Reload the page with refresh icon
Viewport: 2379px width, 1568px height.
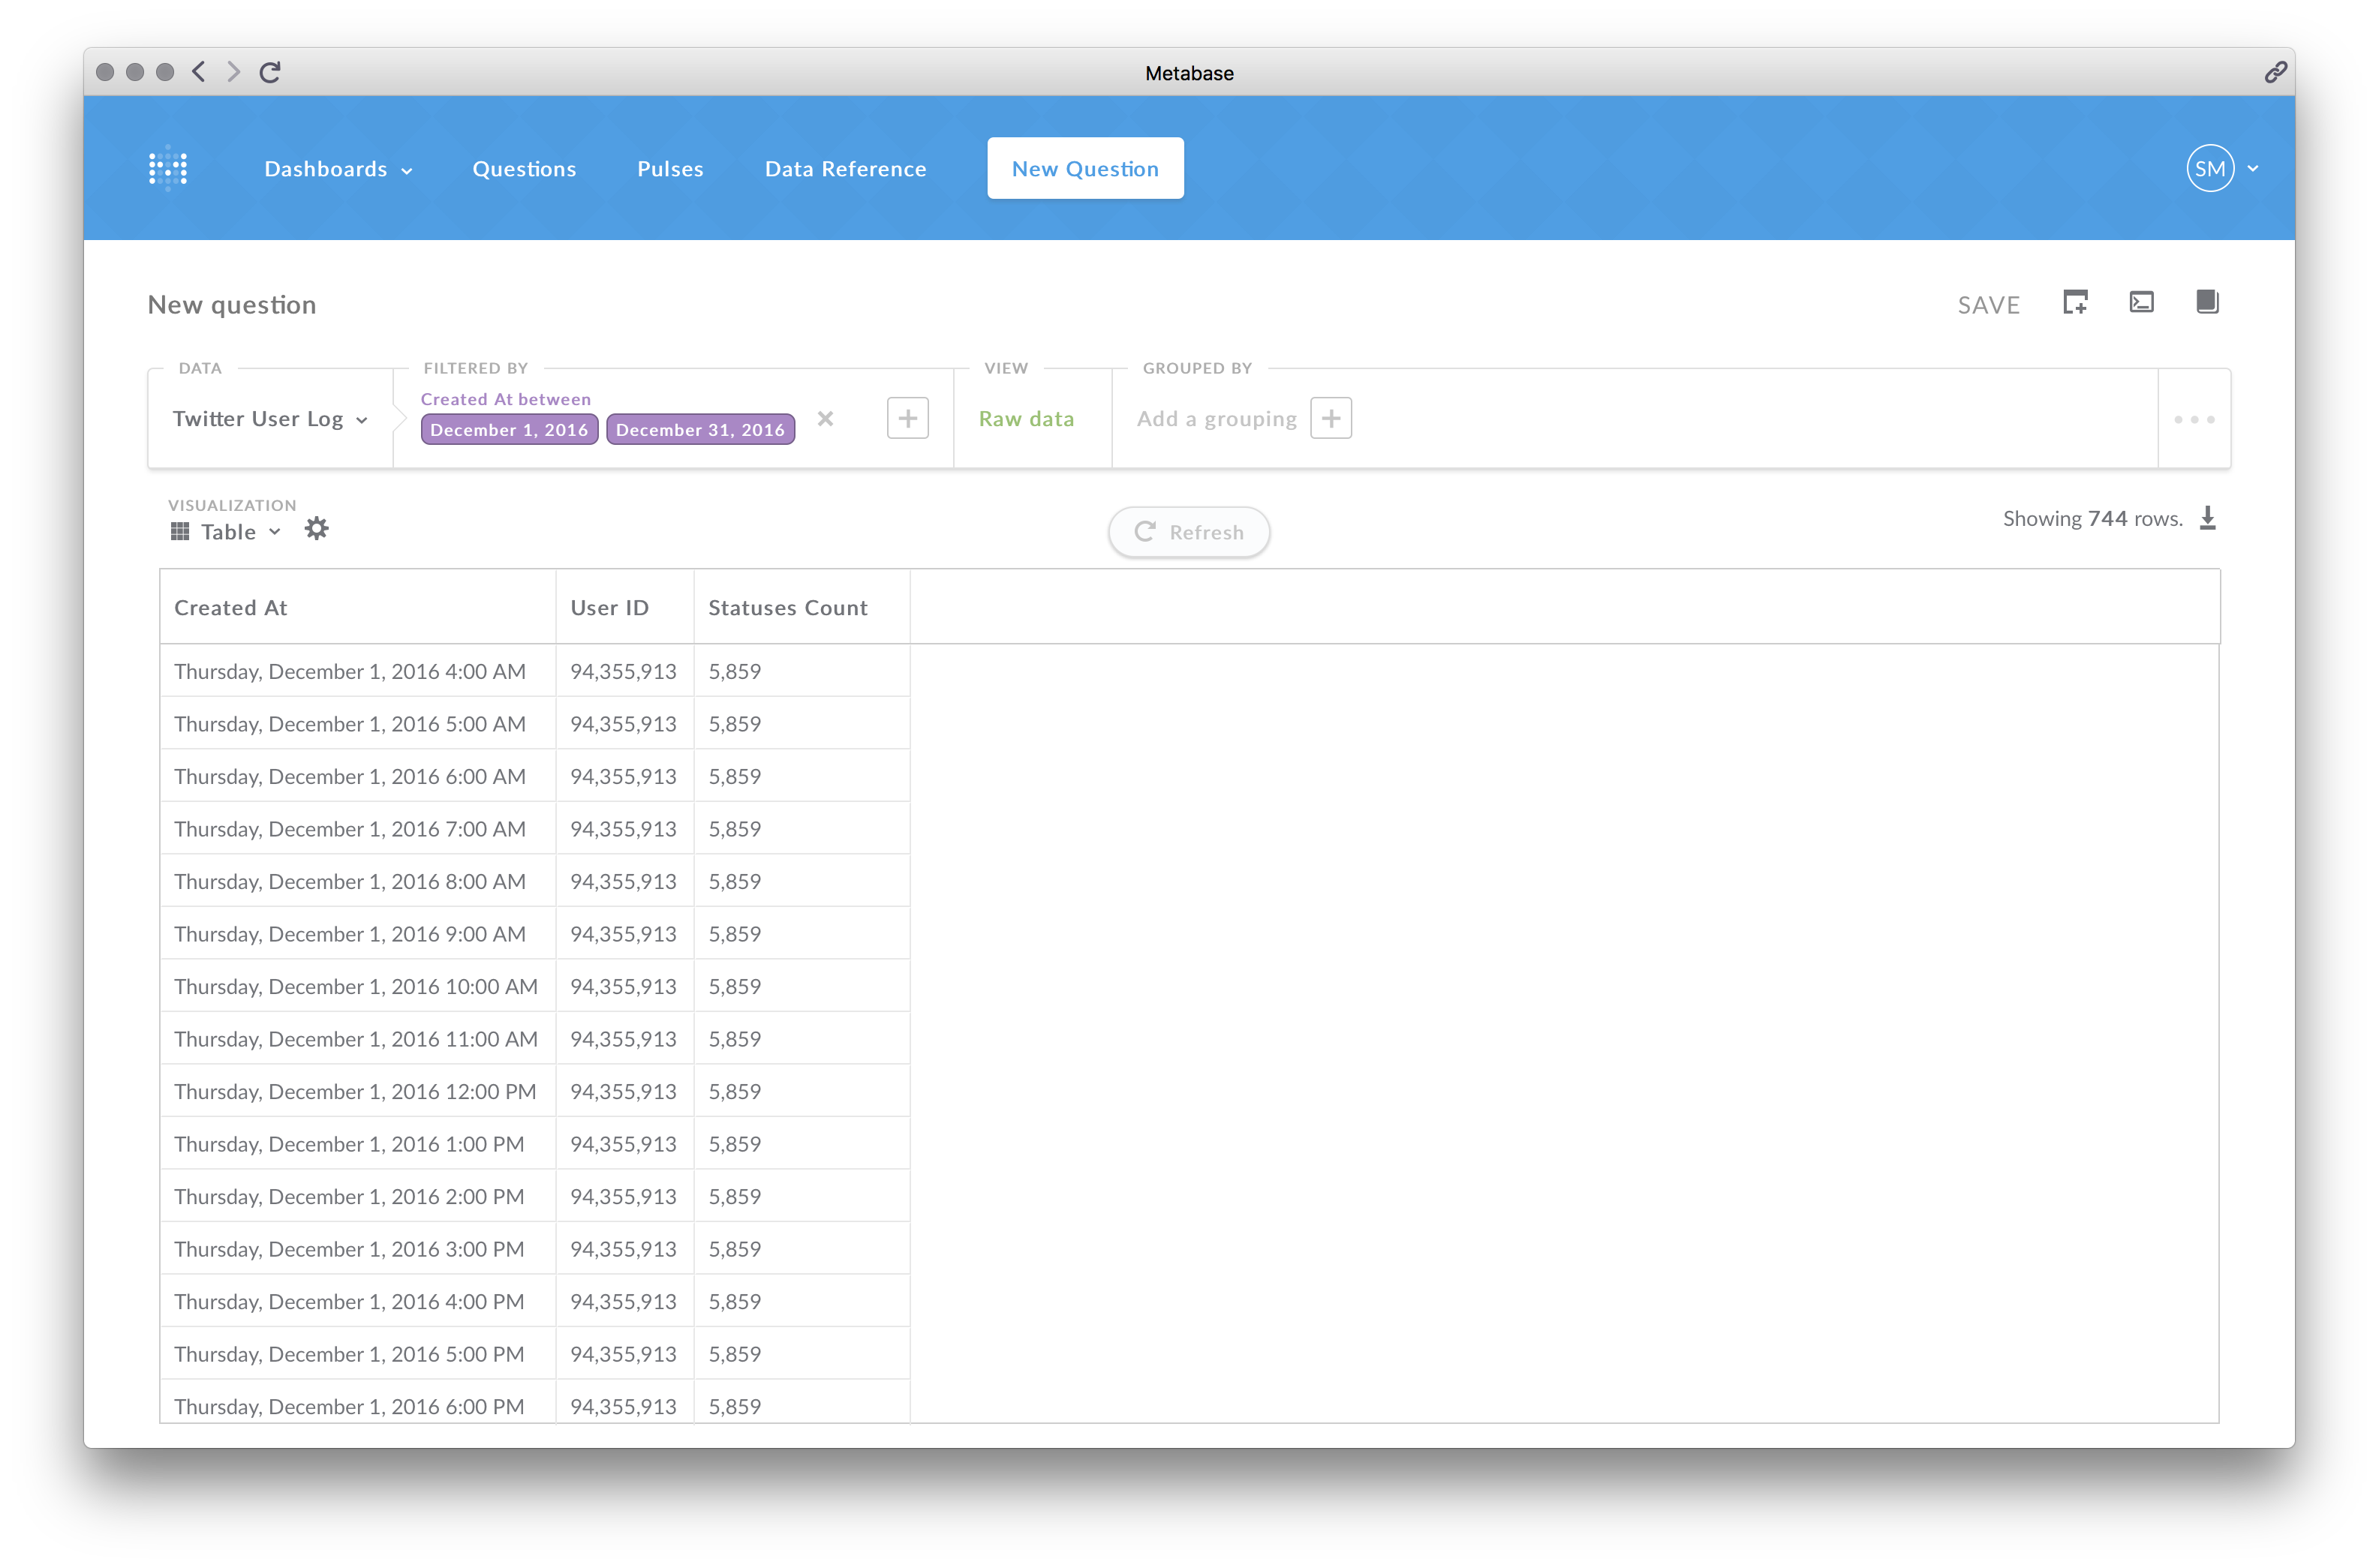[270, 72]
